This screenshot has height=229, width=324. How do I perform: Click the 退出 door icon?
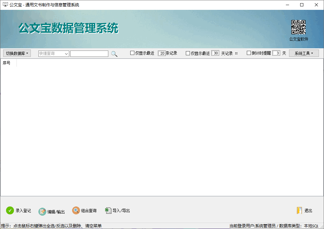pos(299,210)
